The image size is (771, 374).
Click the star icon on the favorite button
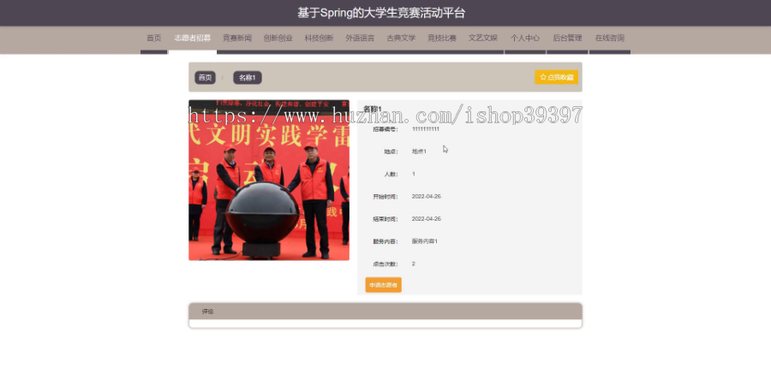click(543, 77)
